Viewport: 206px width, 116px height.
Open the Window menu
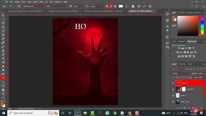[x=58, y=2]
